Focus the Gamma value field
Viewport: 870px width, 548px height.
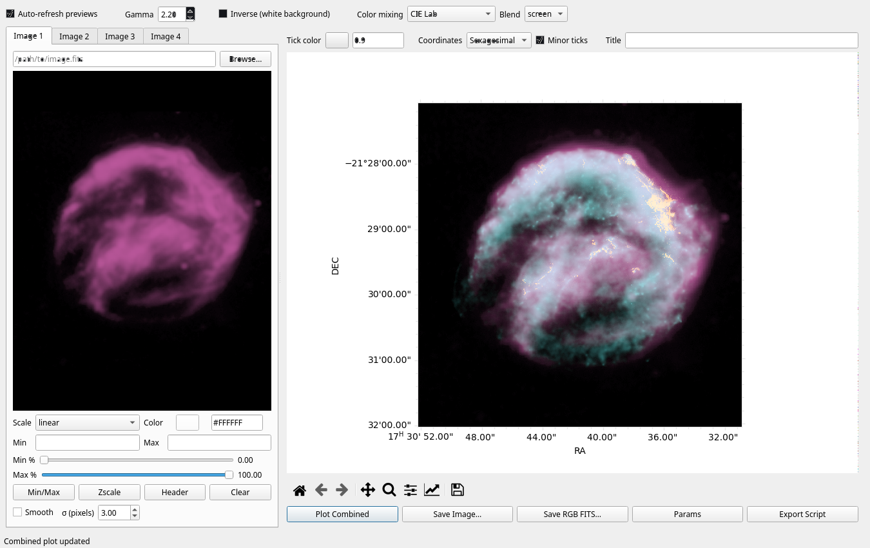172,14
